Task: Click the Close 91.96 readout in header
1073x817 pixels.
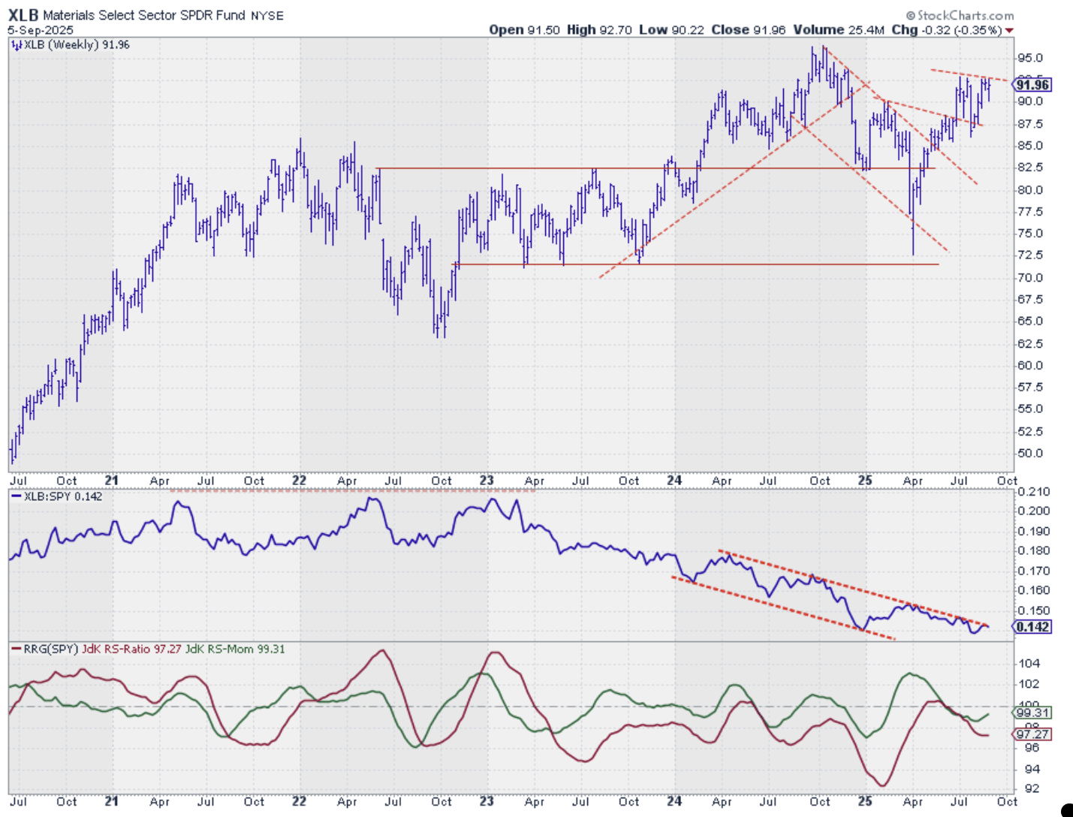Action: tap(748, 30)
